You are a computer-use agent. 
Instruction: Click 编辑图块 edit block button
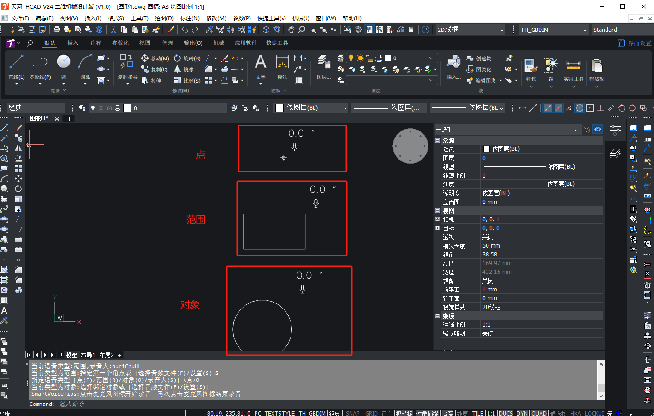482,81
